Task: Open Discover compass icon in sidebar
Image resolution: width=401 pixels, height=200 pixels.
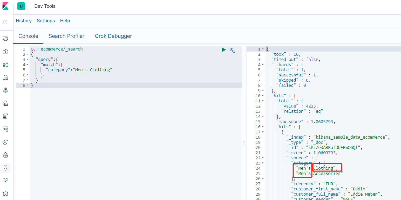Action: [5, 38]
